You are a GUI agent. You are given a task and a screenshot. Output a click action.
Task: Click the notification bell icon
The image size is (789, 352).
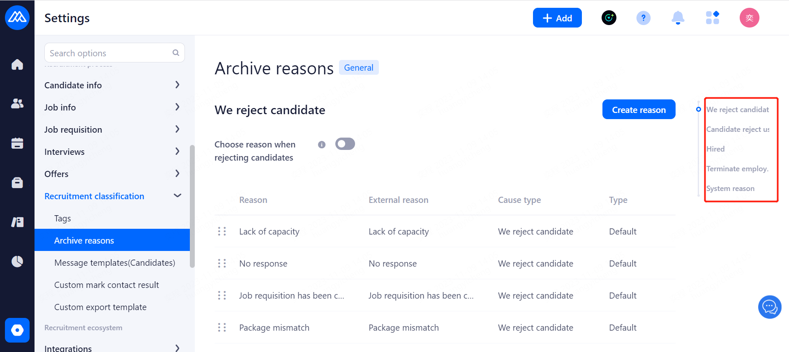pyautogui.click(x=678, y=18)
